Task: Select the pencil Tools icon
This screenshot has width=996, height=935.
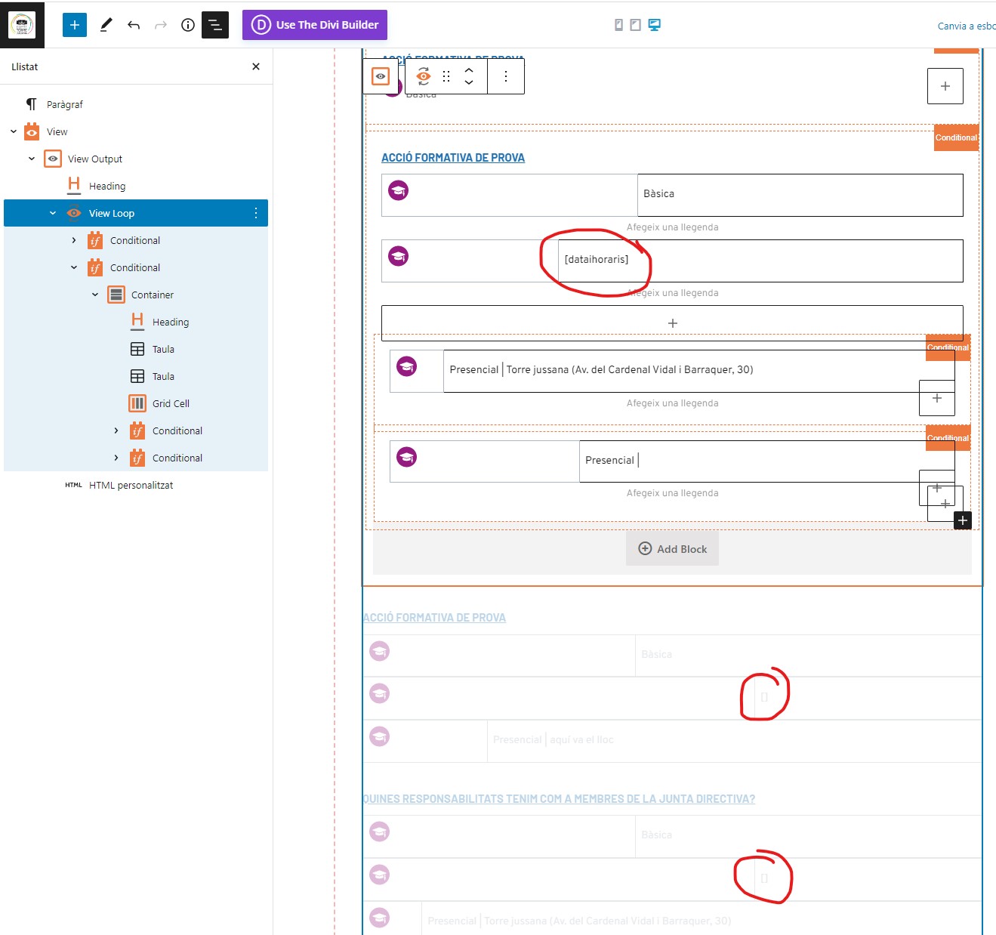Action: [x=106, y=25]
